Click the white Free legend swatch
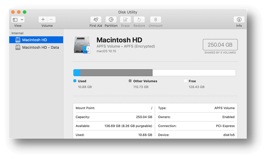Viewport: 267px width, 159px height. (185, 81)
